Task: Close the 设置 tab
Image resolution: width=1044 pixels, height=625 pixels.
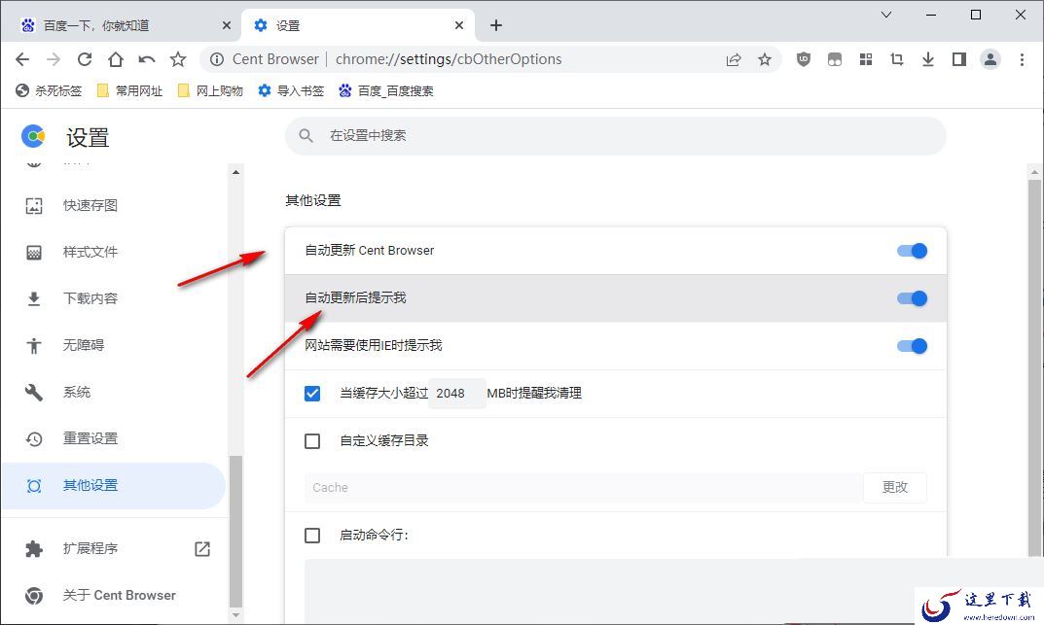Action: (459, 25)
